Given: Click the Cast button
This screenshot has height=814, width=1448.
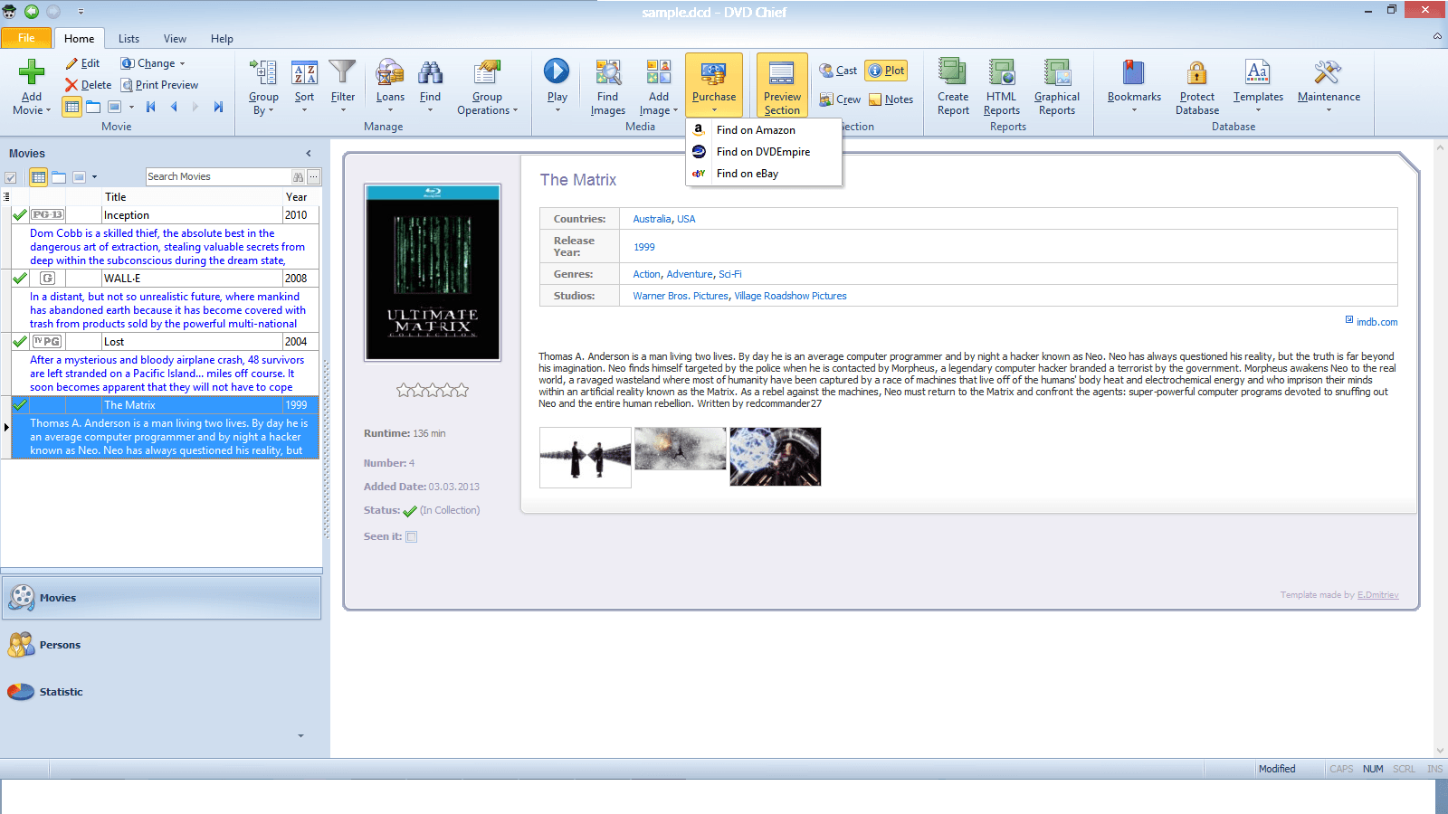Looking at the screenshot, I should tap(838, 71).
